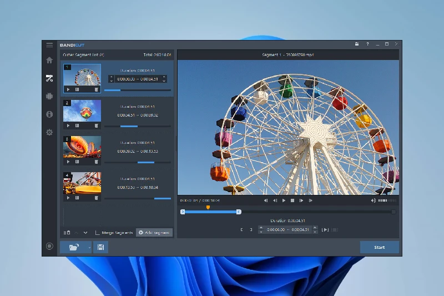Adjust segment 1 start time stepper

click(112, 79)
